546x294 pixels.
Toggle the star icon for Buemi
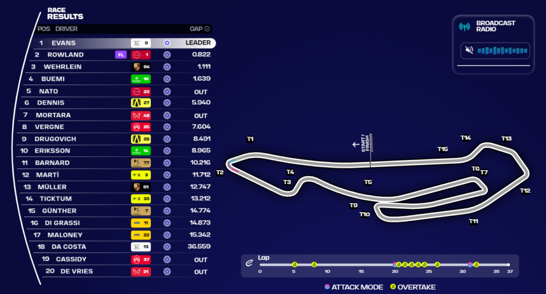click(x=167, y=79)
